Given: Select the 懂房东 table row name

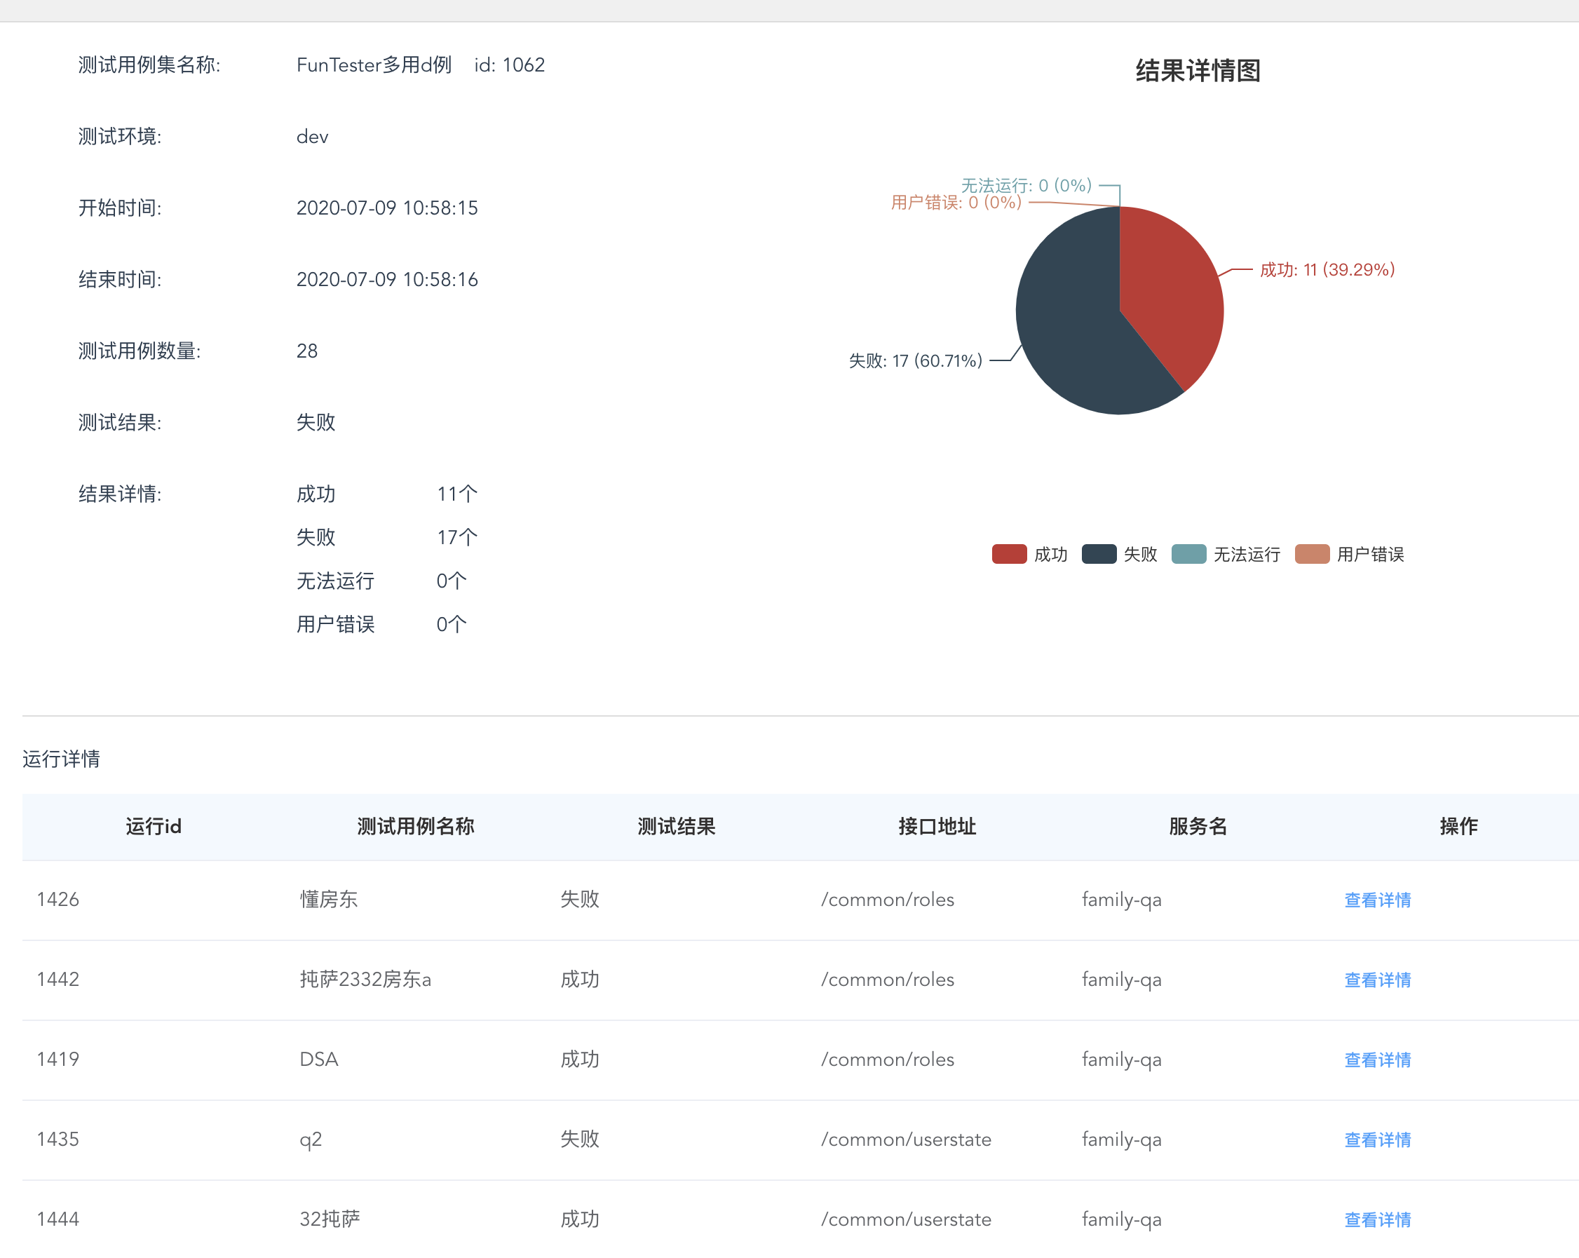Looking at the screenshot, I should point(328,899).
